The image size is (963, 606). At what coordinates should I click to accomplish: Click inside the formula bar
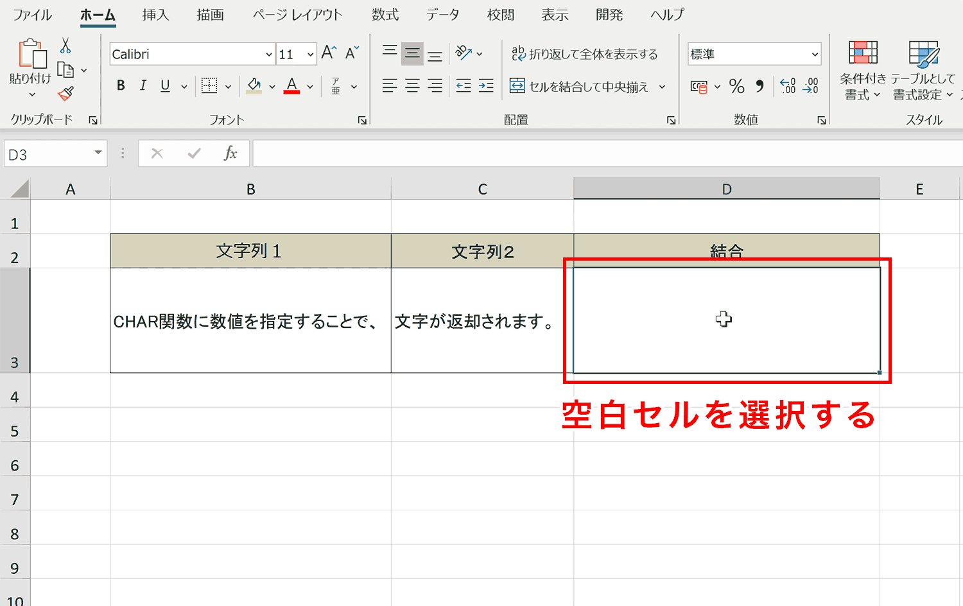point(607,154)
